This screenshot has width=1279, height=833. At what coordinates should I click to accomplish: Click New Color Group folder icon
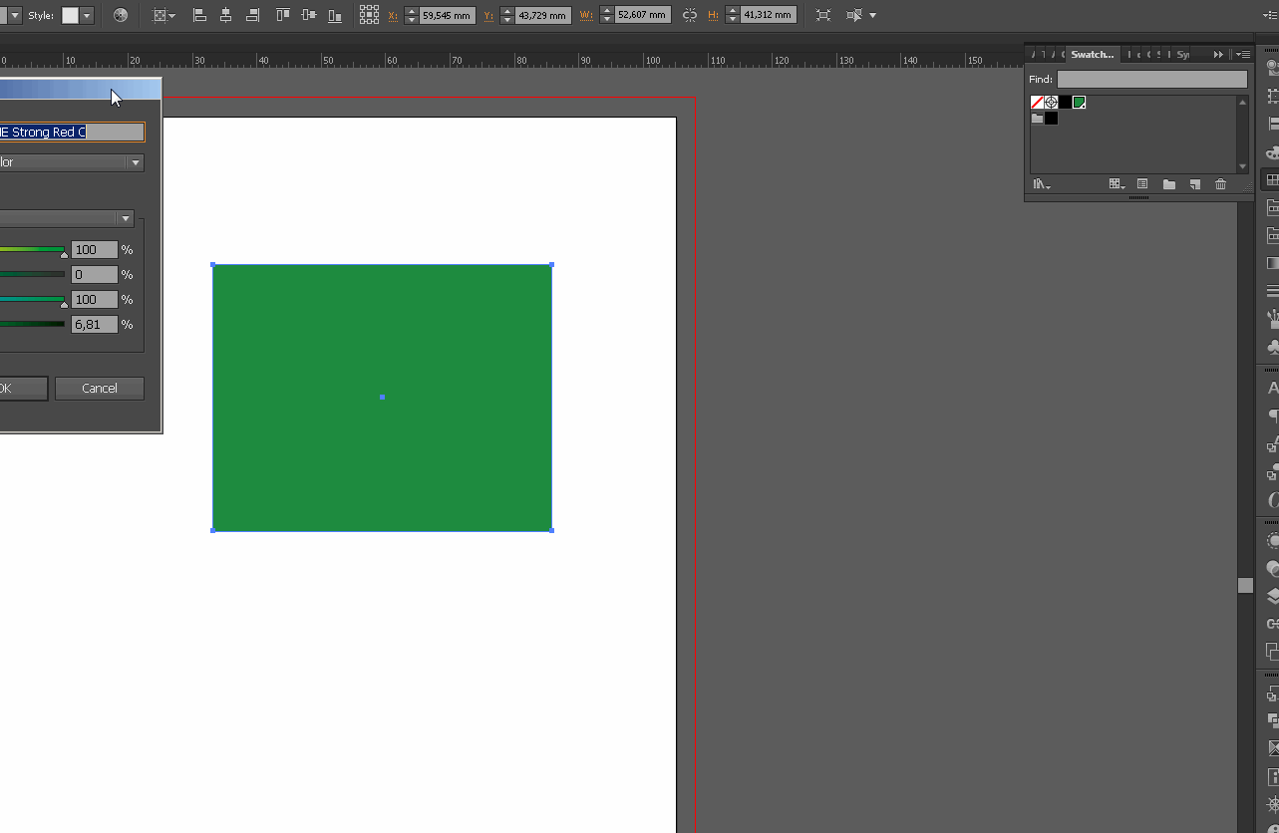click(x=1168, y=184)
